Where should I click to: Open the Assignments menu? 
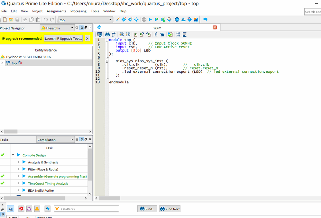56,11
